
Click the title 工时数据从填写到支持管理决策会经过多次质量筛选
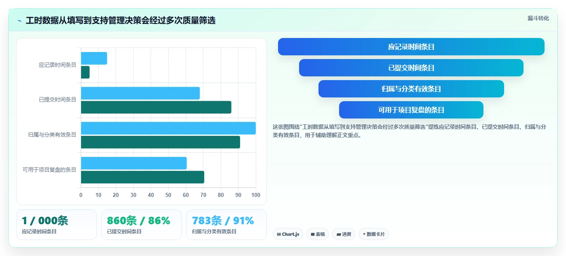click(120, 21)
